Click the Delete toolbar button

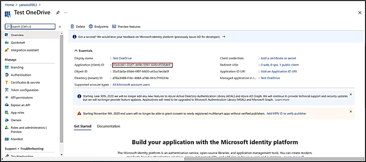click(78, 26)
